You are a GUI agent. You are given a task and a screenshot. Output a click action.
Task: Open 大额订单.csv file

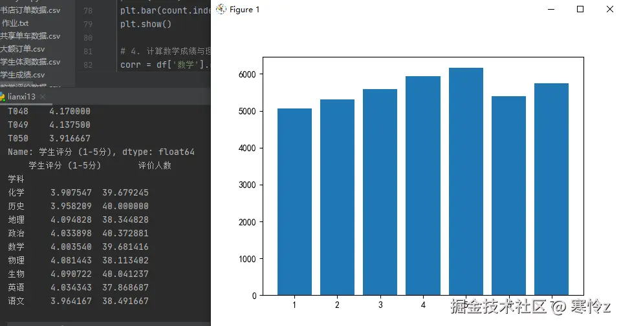(23, 49)
